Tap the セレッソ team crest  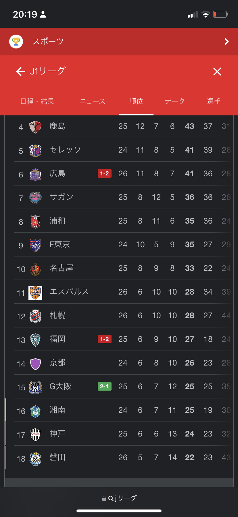click(x=35, y=150)
